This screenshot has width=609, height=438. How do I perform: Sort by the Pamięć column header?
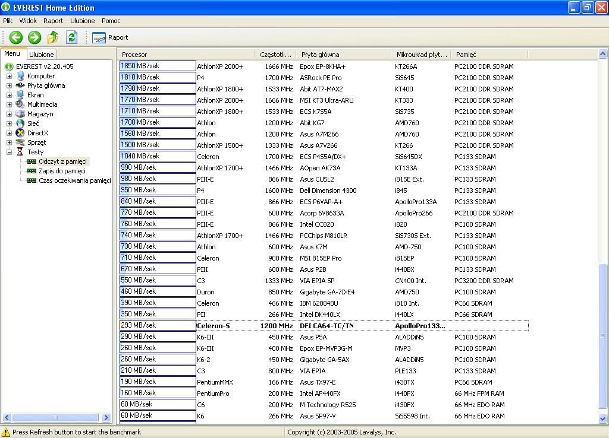pos(490,55)
